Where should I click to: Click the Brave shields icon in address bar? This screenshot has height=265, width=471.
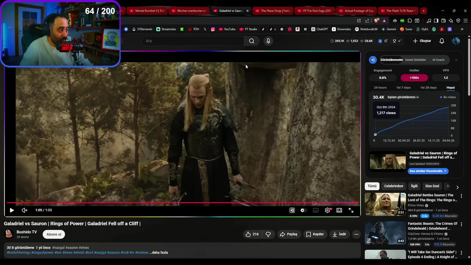[x=376, y=21]
